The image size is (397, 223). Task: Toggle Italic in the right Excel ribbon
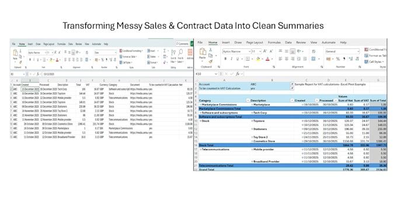point(231,59)
